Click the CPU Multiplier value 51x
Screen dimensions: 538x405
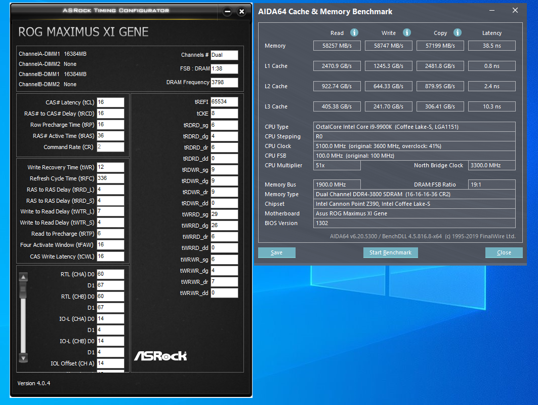pyautogui.click(x=337, y=165)
